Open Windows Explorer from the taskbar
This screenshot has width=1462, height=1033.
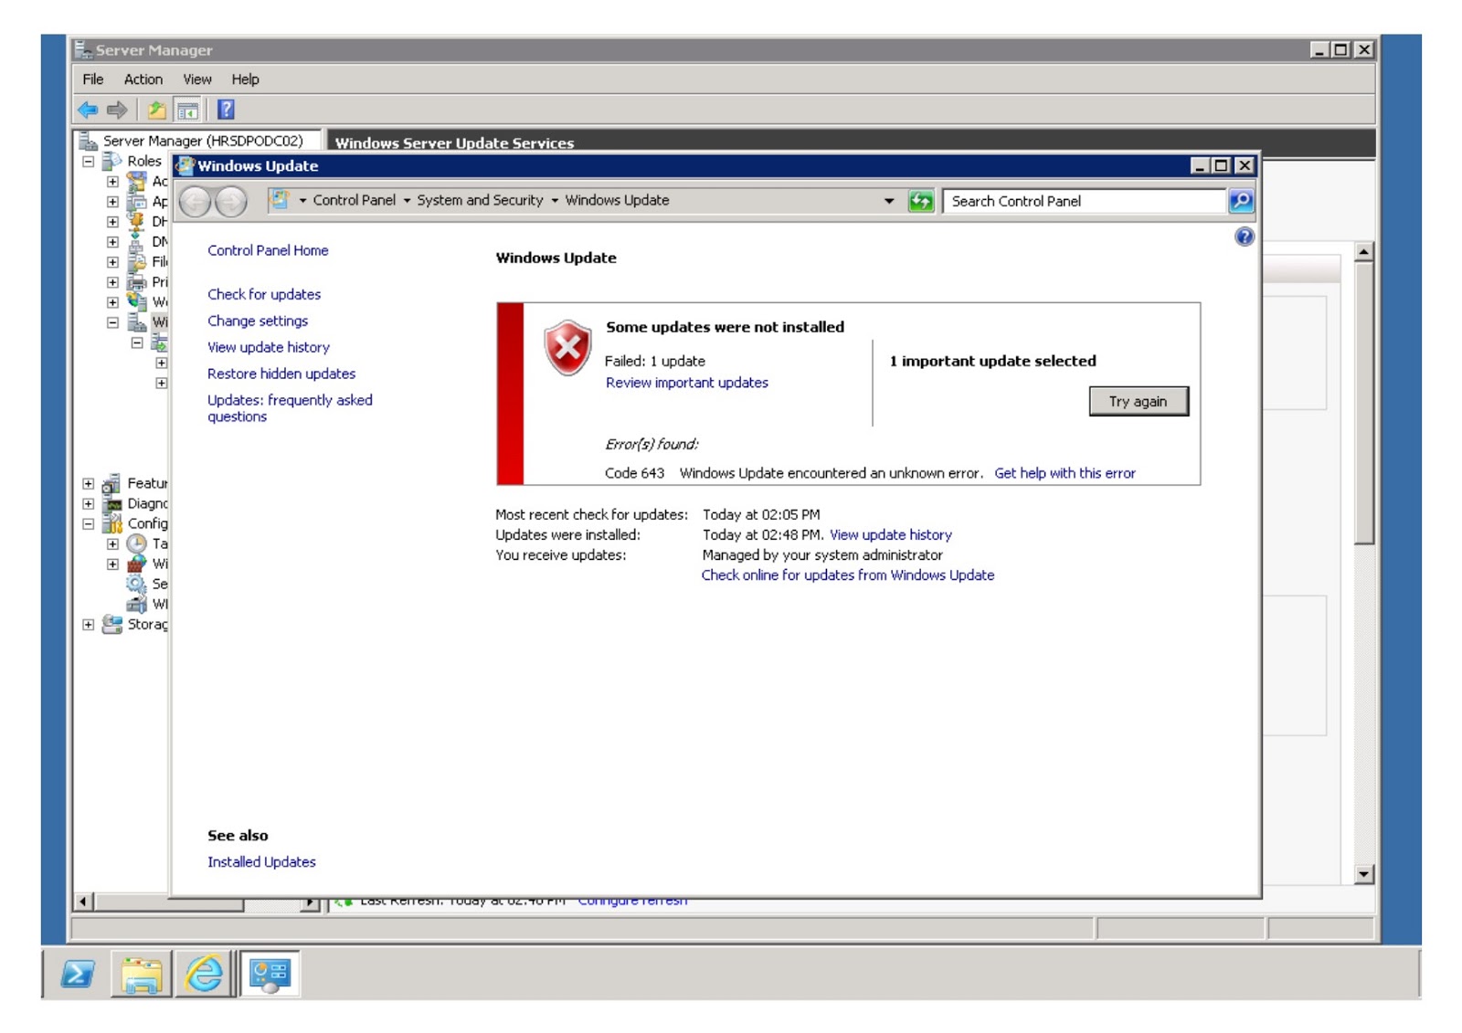pyautogui.click(x=141, y=974)
